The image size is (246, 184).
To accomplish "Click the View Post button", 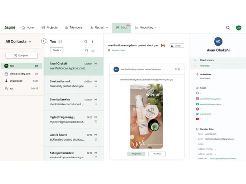I will pos(157,154).
